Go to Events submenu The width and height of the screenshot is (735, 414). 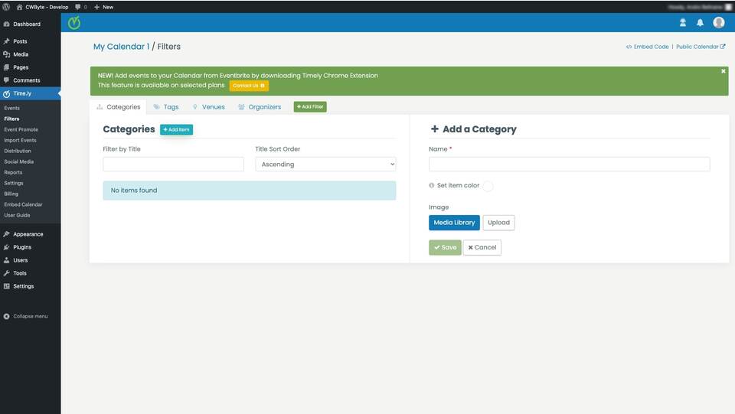coord(11,108)
